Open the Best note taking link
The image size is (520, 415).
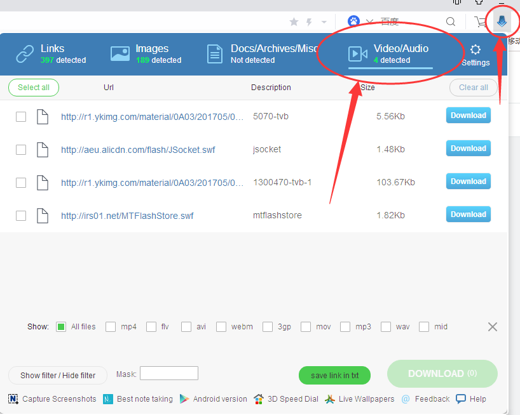[x=138, y=399]
